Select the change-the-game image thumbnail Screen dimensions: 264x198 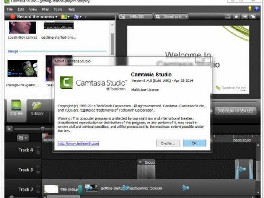pyautogui.click(x=23, y=68)
